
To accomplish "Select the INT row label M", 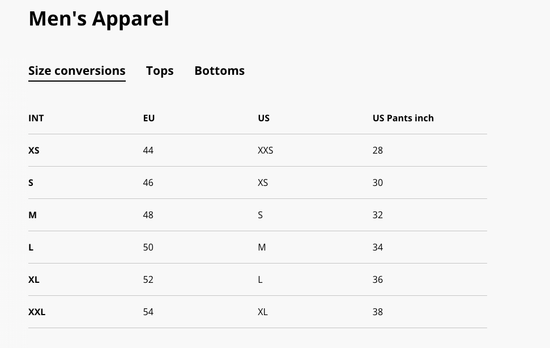I will tap(32, 215).
